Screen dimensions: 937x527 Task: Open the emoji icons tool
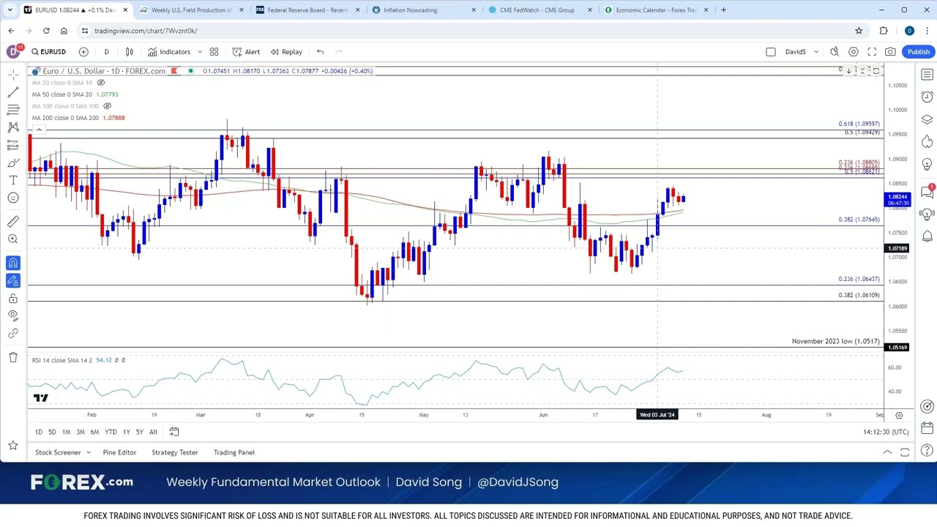point(13,198)
